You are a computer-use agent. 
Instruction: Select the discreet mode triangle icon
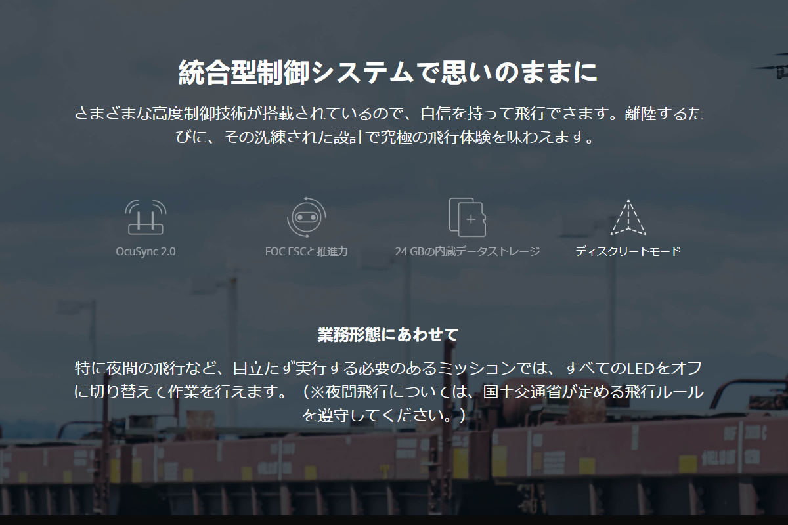[x=628, y=217]
